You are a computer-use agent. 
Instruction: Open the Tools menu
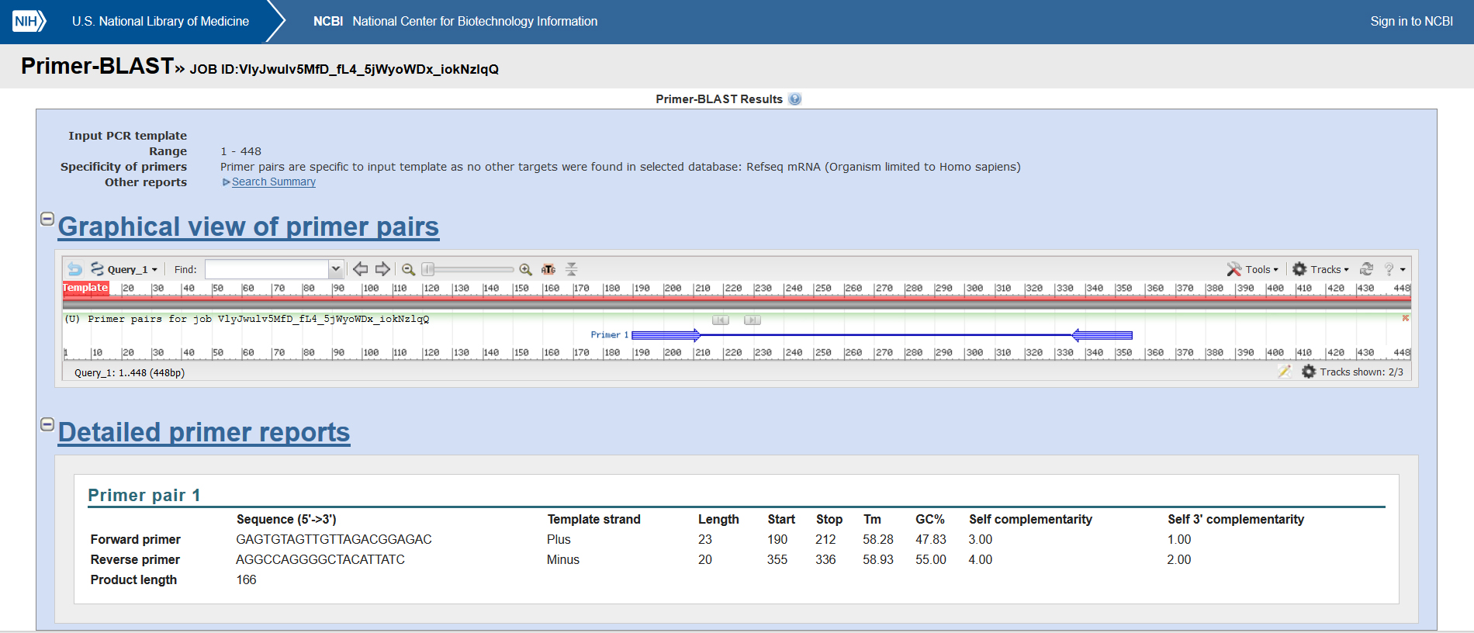click(x=1253, y=269)
